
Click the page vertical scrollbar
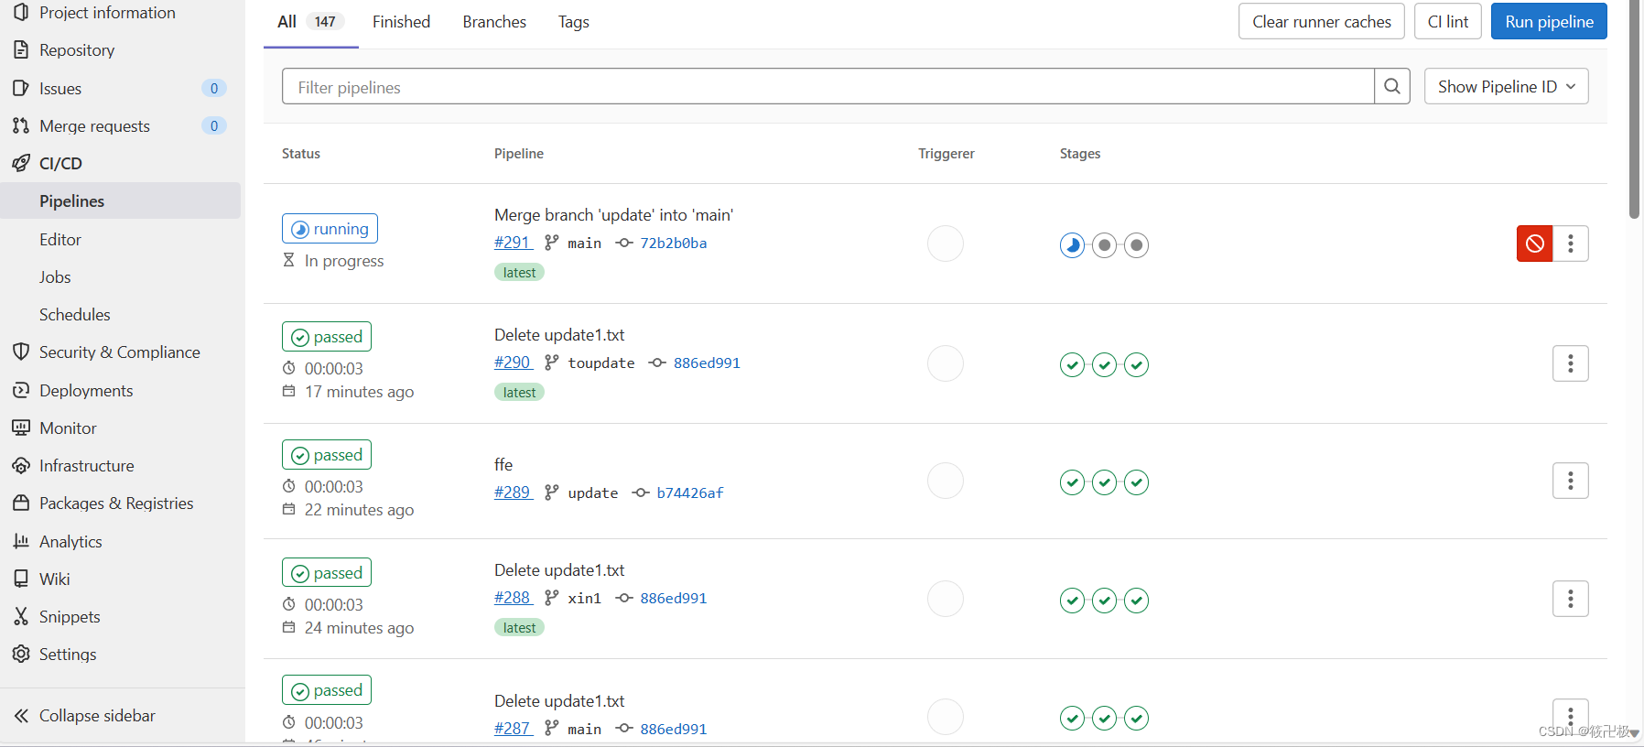click(1635, 110)
